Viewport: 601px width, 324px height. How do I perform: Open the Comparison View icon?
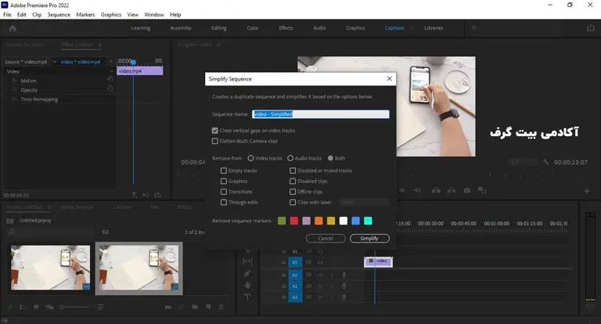(x=482, y=190)
